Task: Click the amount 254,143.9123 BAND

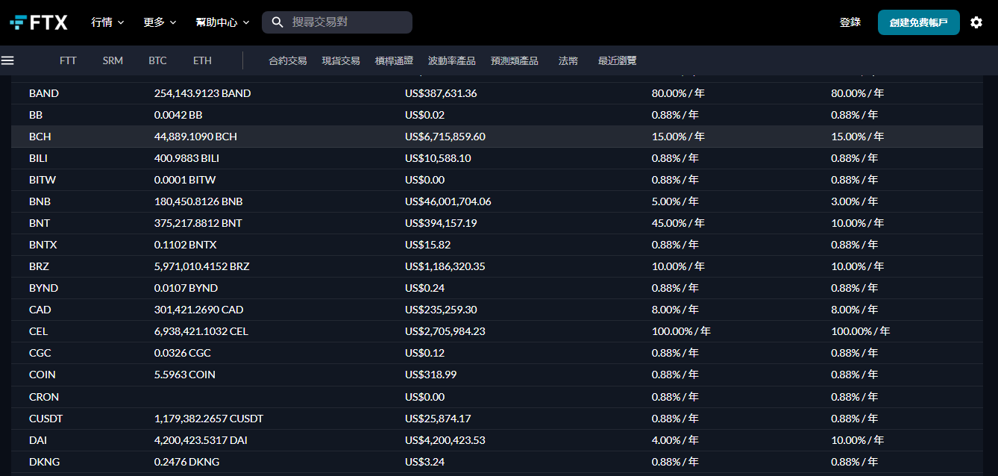Action: [202, 93]
